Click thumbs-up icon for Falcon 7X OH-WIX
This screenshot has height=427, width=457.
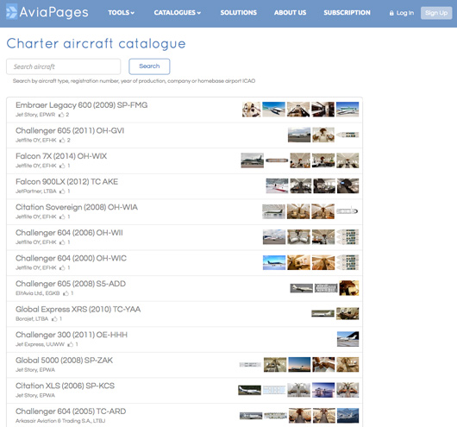click(x=62, y=166)
